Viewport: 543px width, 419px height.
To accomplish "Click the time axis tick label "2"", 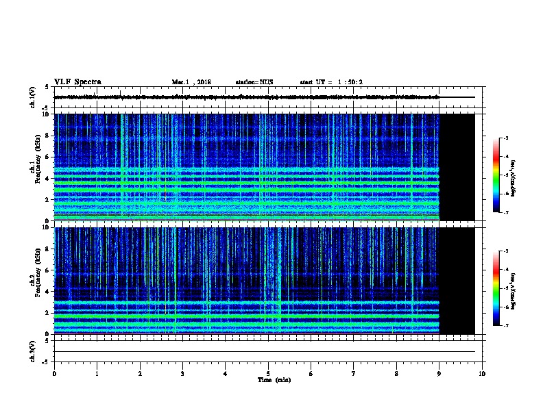I will (x=140, y=374).
